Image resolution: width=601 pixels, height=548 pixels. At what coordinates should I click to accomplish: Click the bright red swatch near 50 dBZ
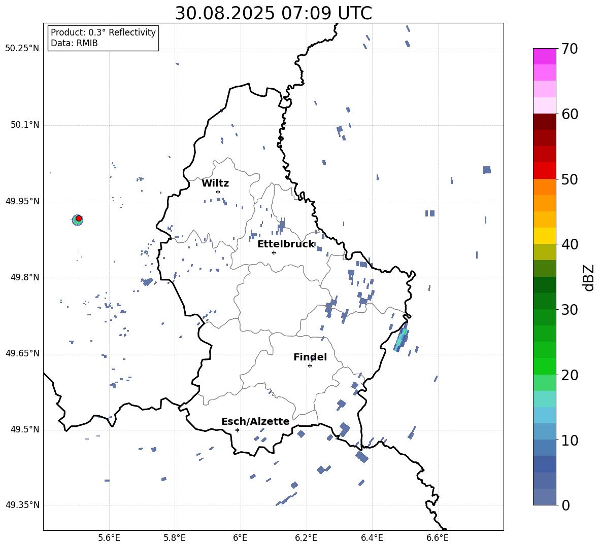544,171
